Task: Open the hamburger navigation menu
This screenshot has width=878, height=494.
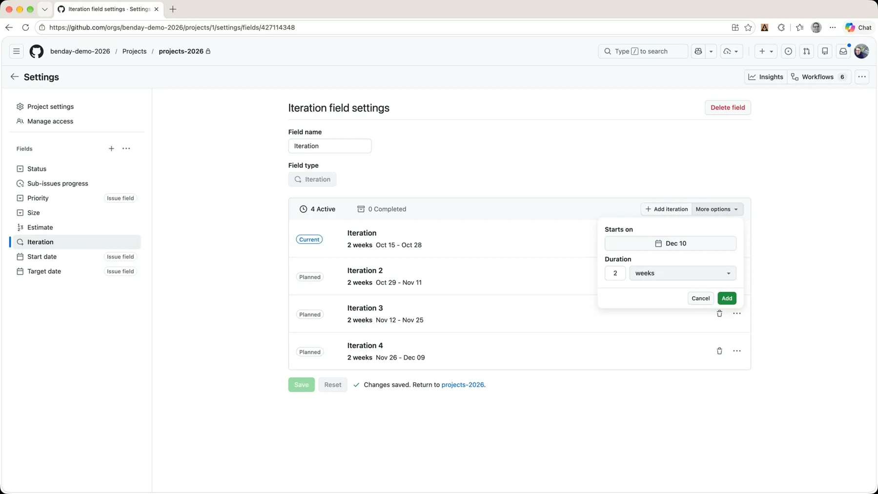Action: pyautogui.click(x=17, y=51)
